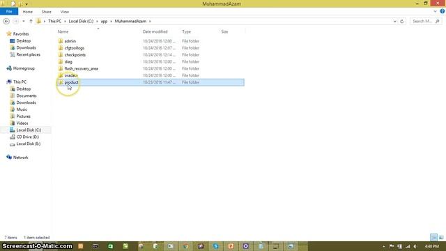Open Downloads under This PC
The height and width of the screenshot is (251, 446).
[26, 102]
